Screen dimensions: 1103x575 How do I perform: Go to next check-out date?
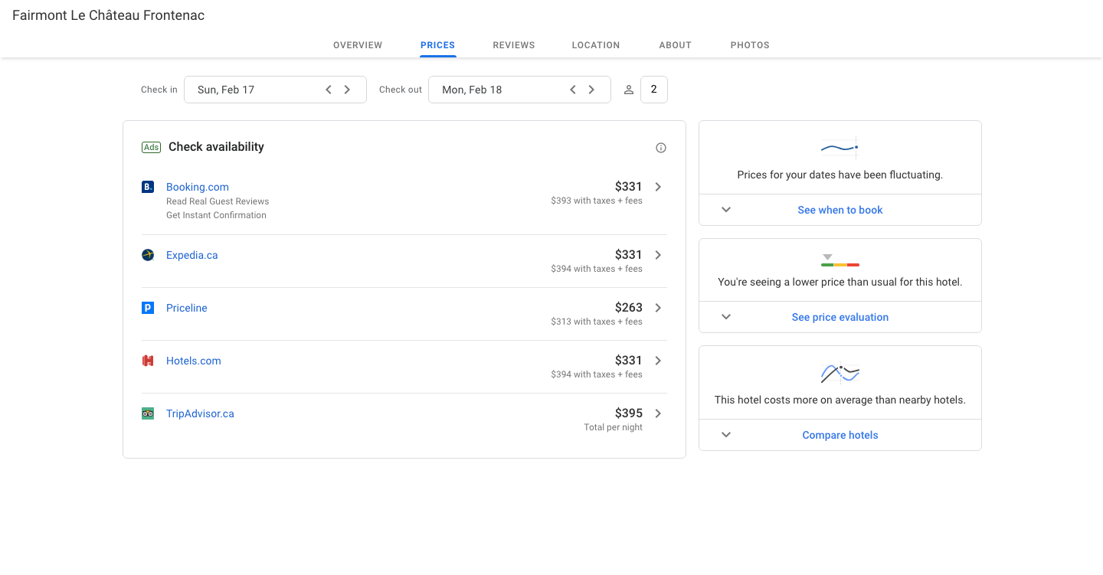[591, 90]
